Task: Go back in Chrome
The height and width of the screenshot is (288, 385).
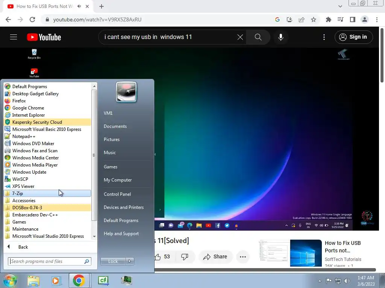Action: pyautogui.click(x=8, y=19)
